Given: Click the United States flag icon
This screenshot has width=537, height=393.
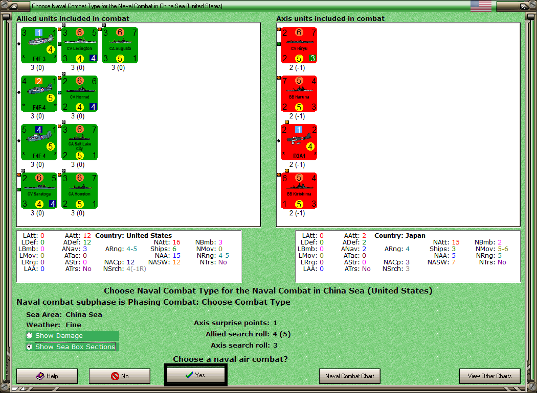Looking at the screenshot, I should tap(481, 6).
